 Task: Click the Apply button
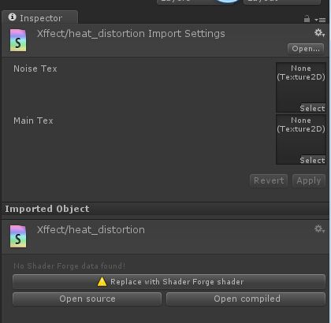[309, 180]
